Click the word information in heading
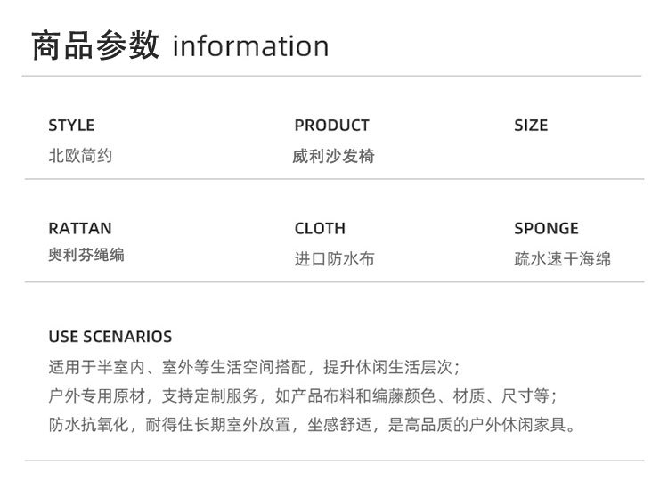 click(250, 46)
